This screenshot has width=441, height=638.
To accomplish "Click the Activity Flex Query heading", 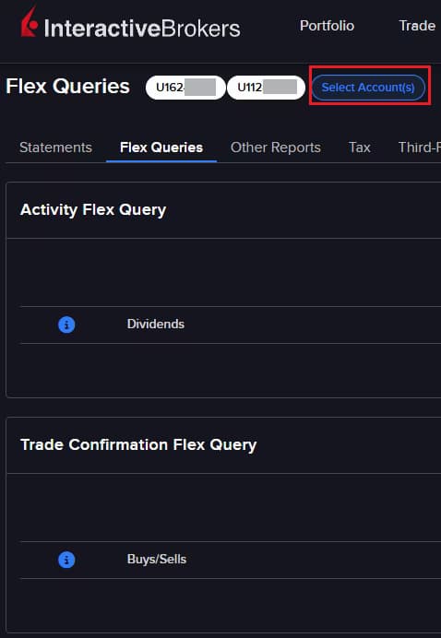I will point(93,210).
